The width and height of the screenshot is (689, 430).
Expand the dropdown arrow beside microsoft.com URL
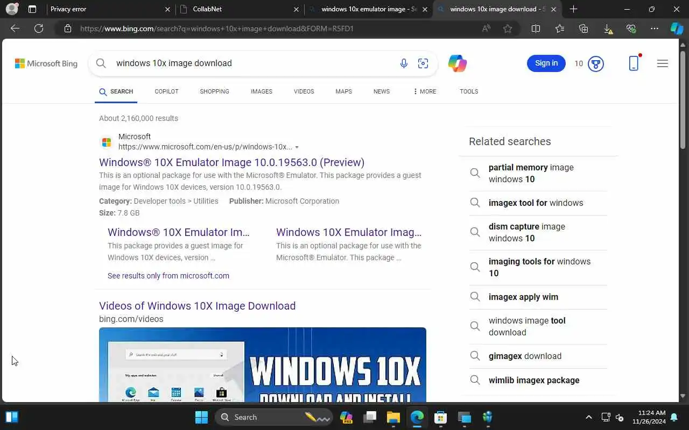pyautogui.click(x=297, y=147)
